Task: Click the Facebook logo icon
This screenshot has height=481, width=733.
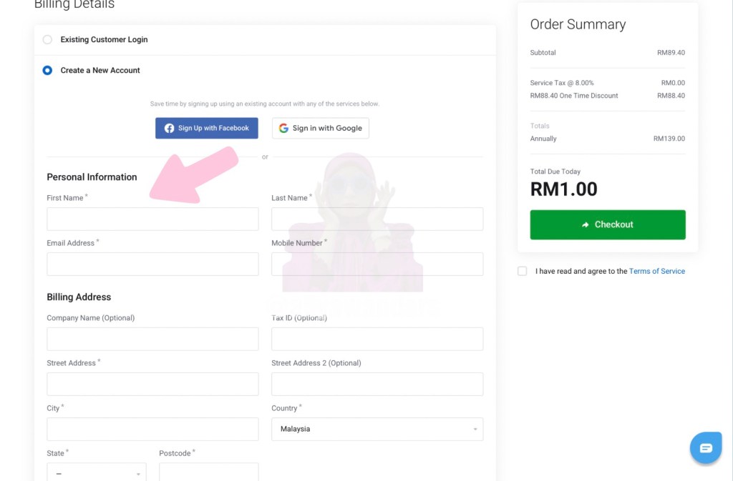Action: [x=169, y=129]
